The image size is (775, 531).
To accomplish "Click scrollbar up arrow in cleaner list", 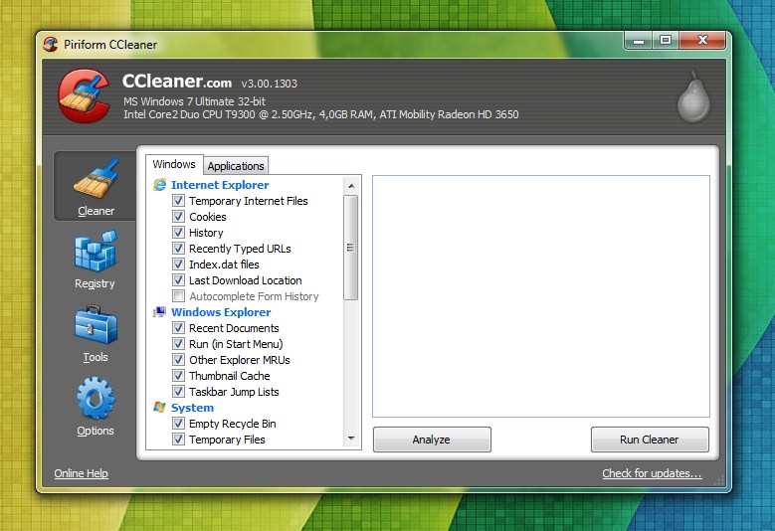I will pyautogui.click(x=351, y=186).
